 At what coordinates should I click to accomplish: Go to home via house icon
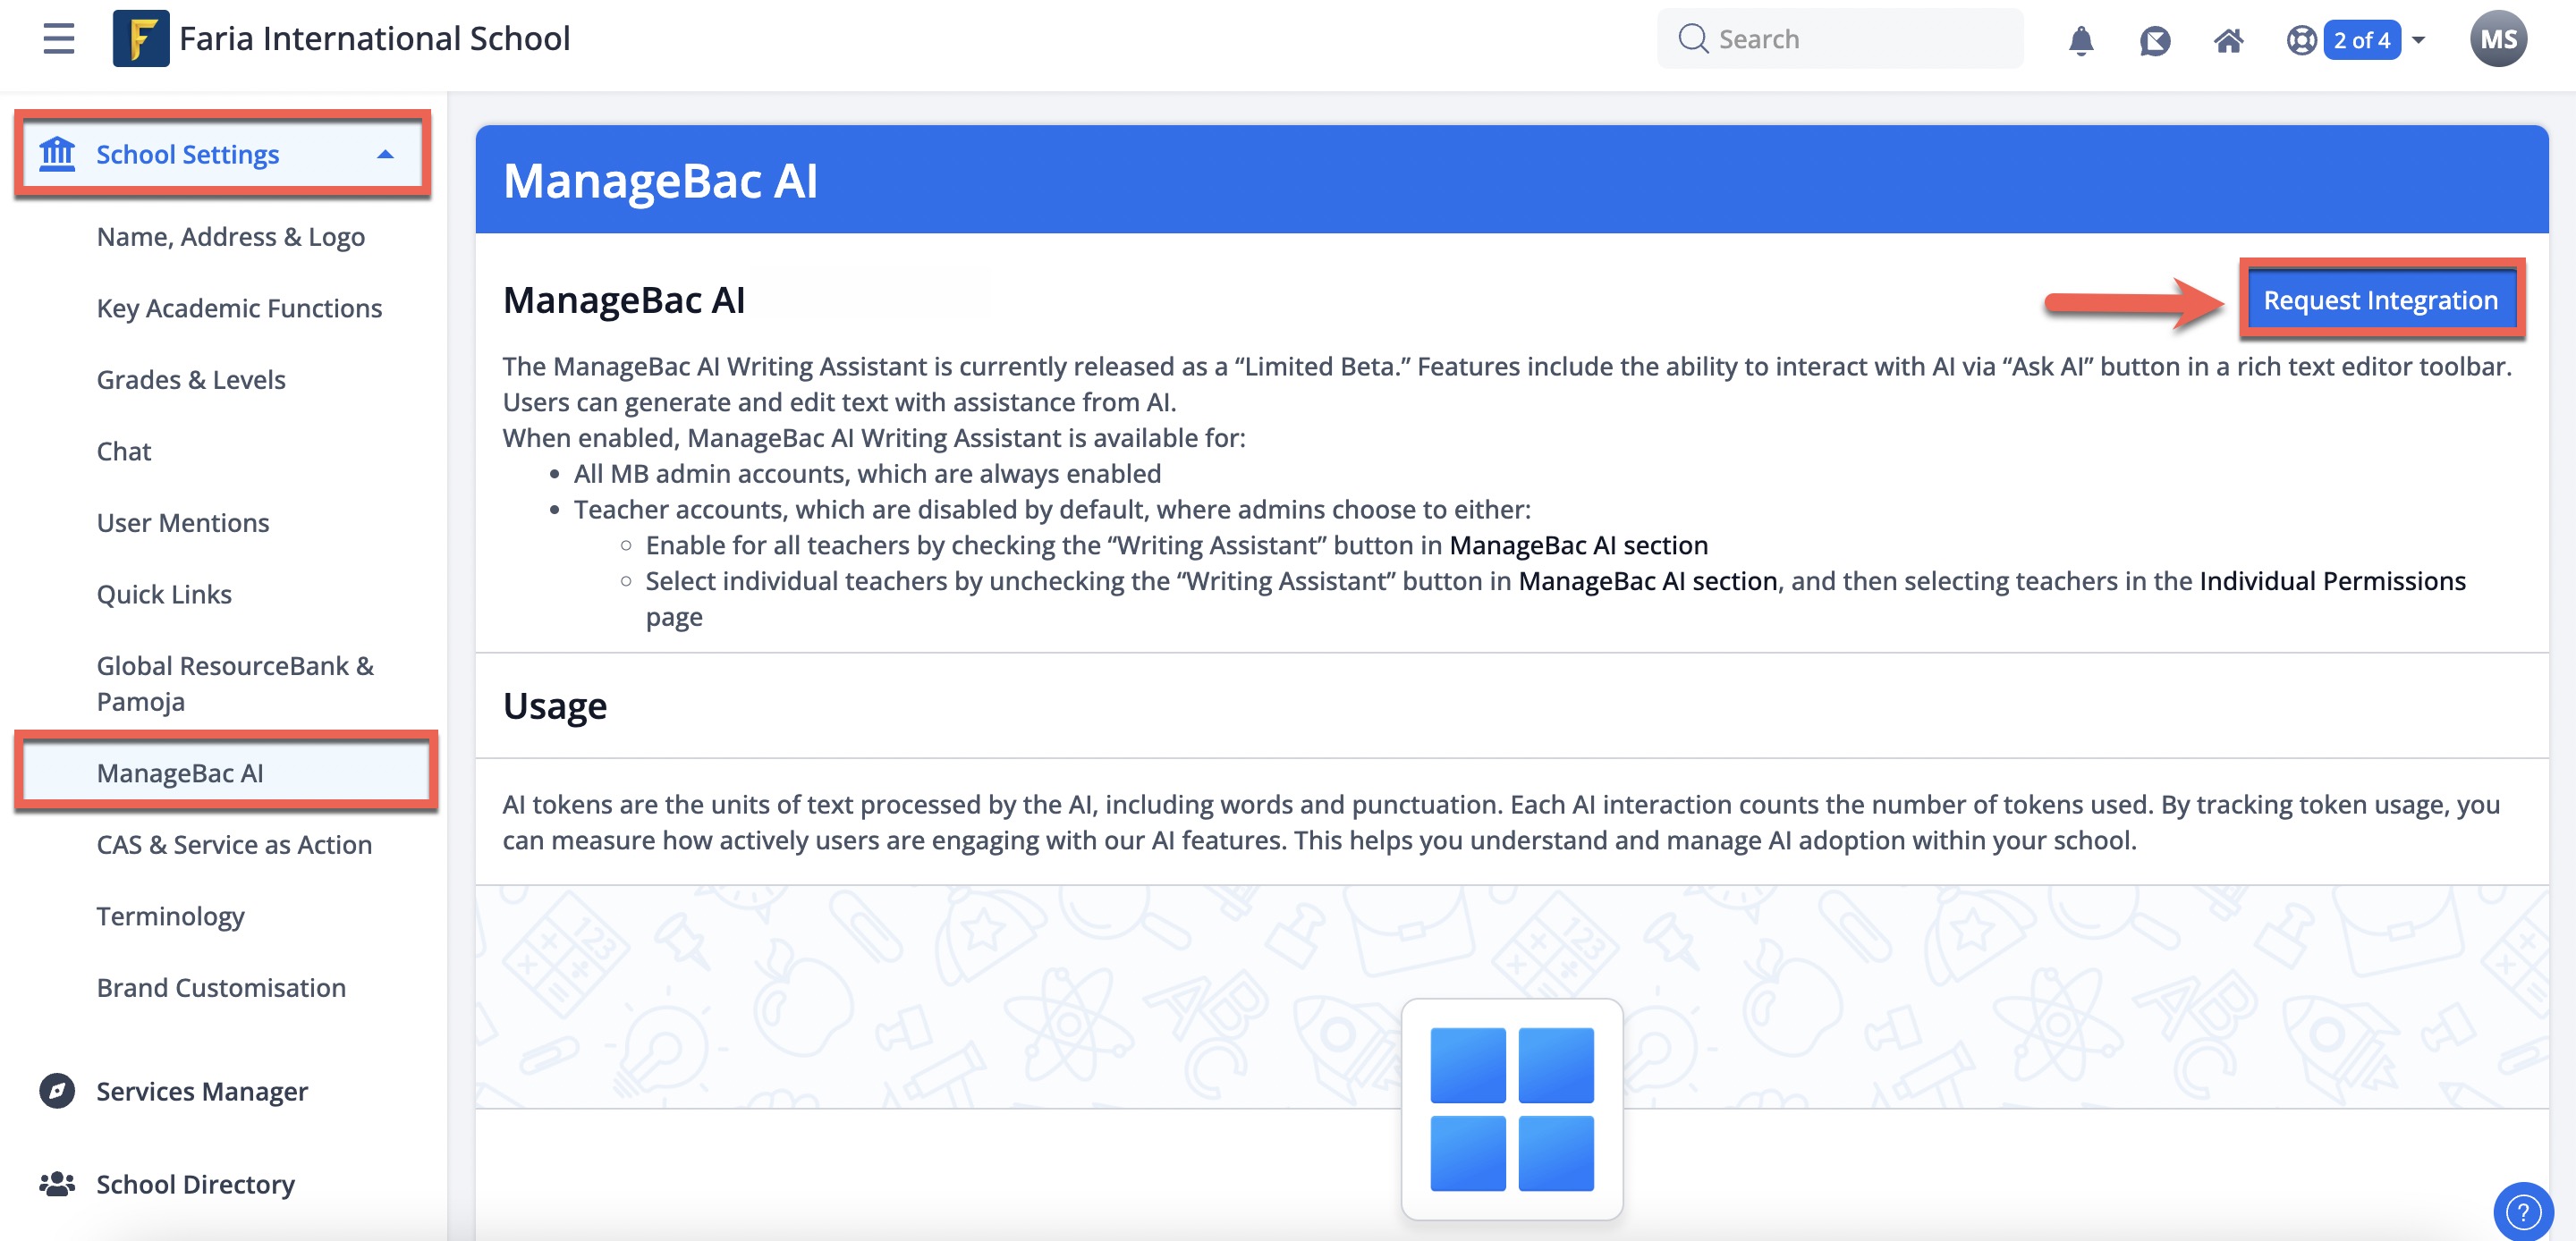tap(2228, 40)
